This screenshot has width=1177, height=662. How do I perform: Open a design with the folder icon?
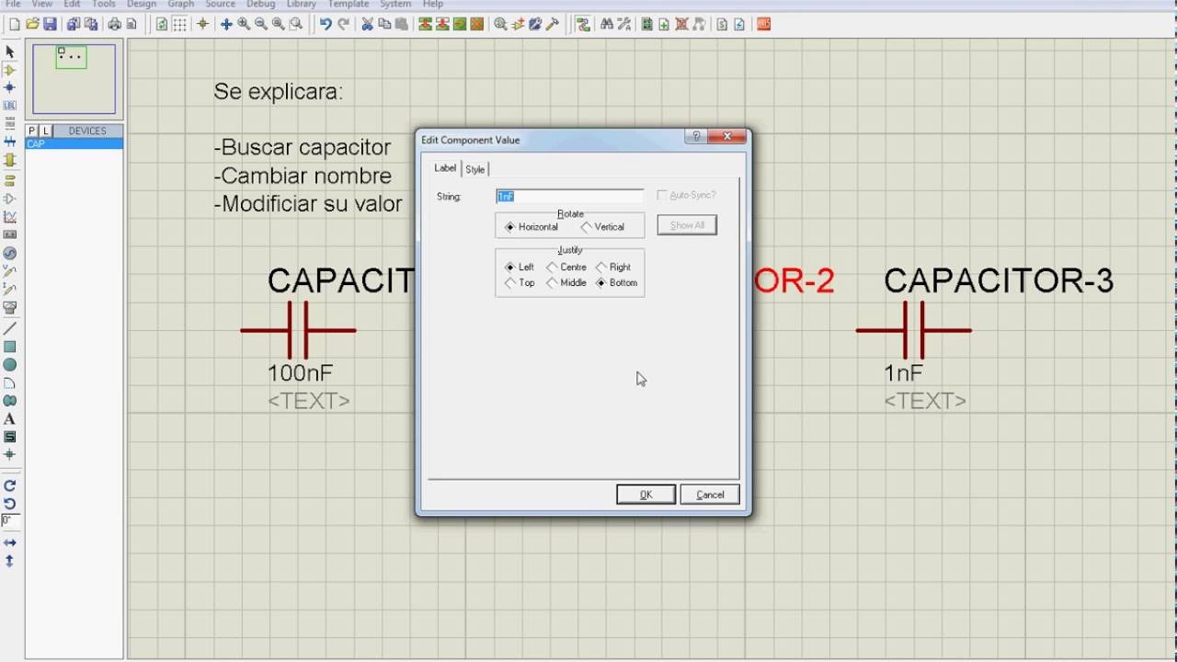coord(32,24)
